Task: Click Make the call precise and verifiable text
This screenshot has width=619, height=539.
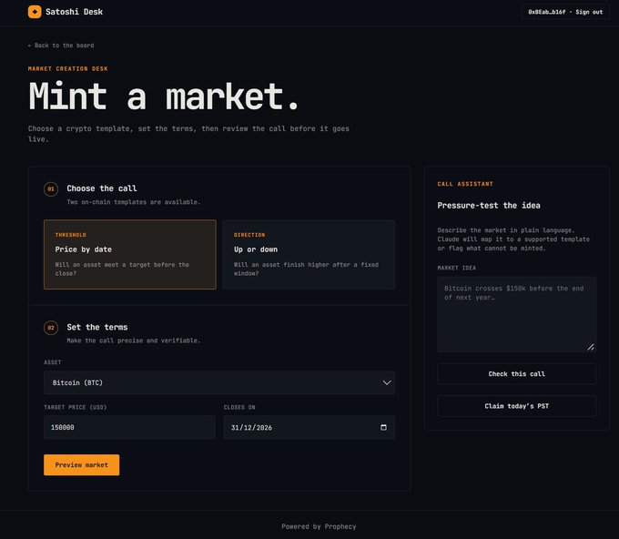Action: tap(134, 341)
